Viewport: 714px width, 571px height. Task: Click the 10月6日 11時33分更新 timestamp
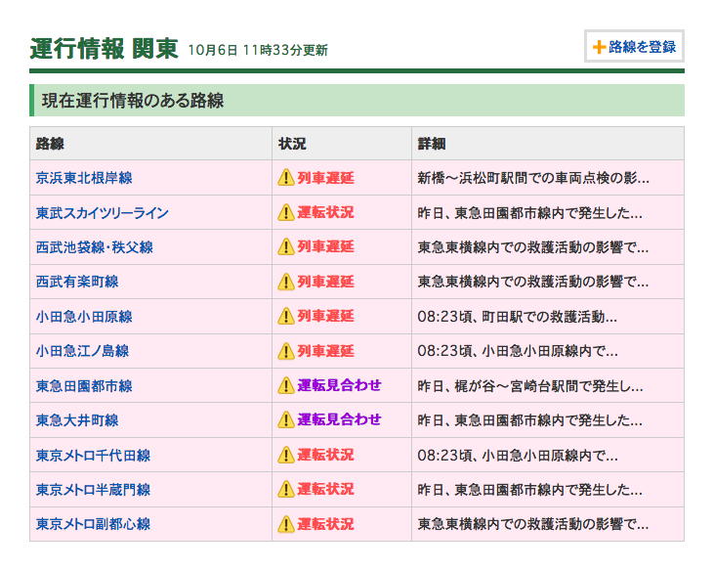(x=258, y=50)
